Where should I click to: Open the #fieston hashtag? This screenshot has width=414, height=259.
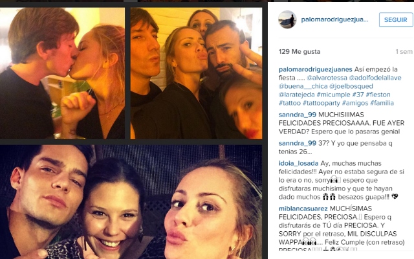tap(378, 95)
